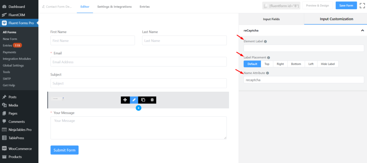367x163 pixels.
Task: Switch to the Editor tab
Action: click(x=85, y=6)
